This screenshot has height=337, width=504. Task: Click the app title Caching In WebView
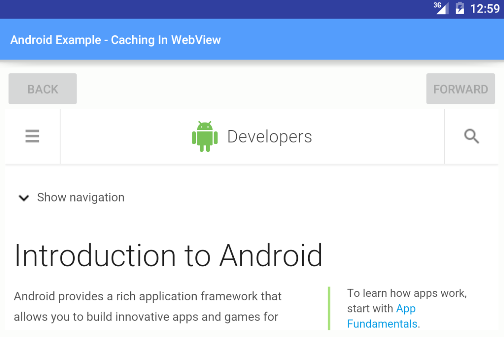[x=115, y=40]
